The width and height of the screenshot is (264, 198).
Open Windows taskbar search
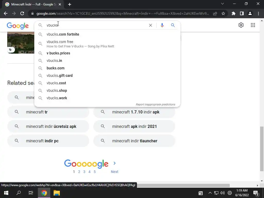coord(19,193)
